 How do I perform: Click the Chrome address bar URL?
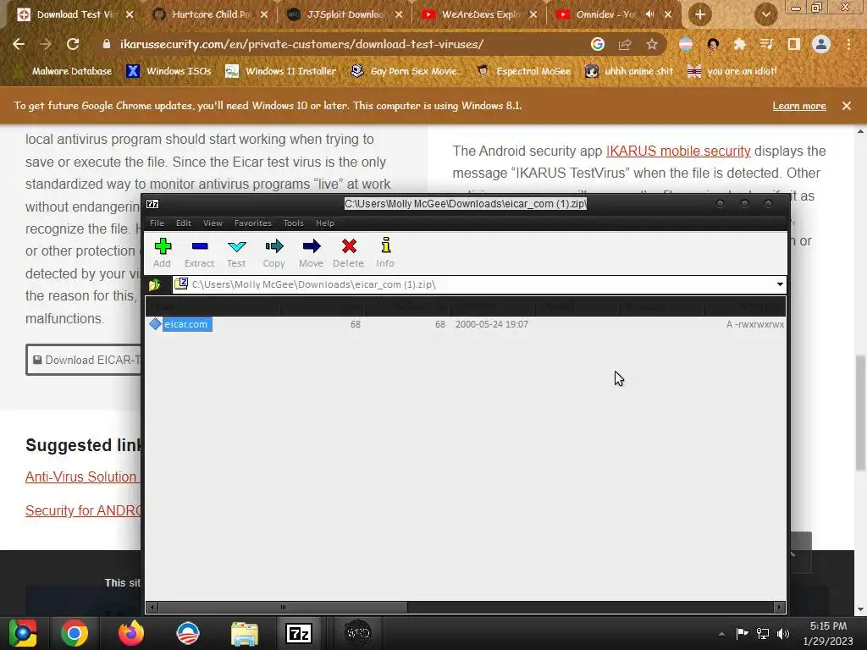click(x=302, y=44)
